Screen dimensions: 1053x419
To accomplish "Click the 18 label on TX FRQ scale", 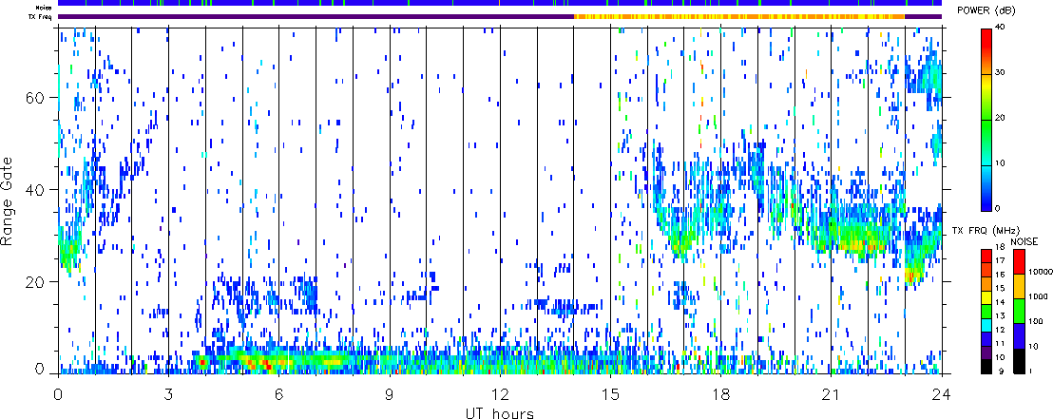I will pos(1000,247).
